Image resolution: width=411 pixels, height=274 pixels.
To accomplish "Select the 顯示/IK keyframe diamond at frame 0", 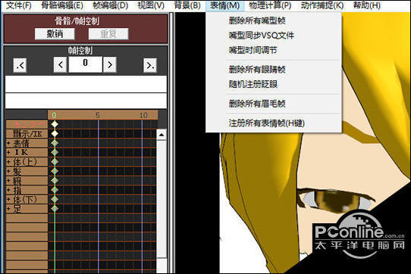I will [x=55, y=133].
